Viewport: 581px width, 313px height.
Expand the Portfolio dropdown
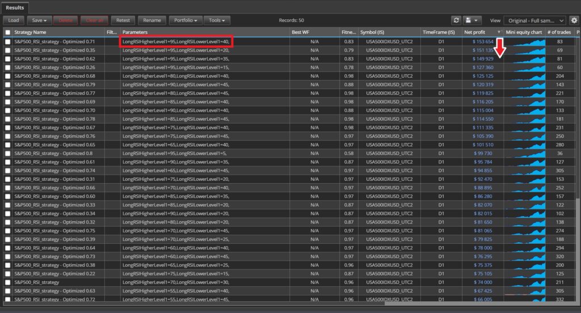point(185,20)
